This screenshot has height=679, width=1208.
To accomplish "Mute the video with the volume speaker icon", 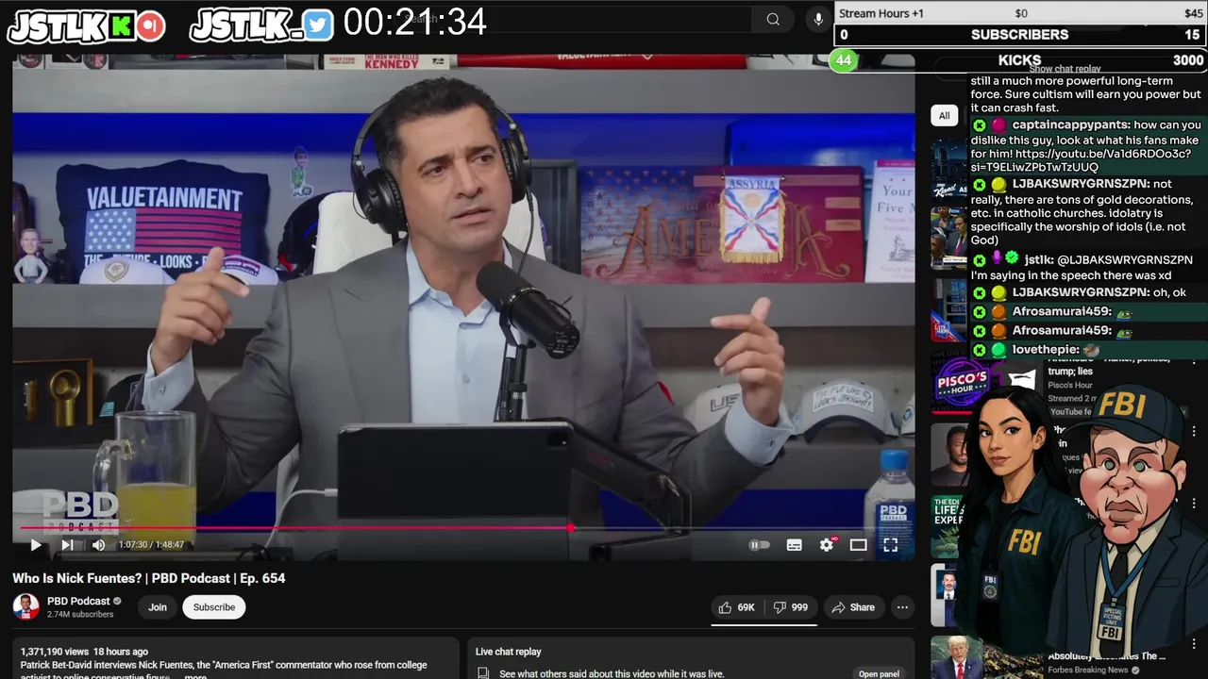I will (x=98, y=545).
